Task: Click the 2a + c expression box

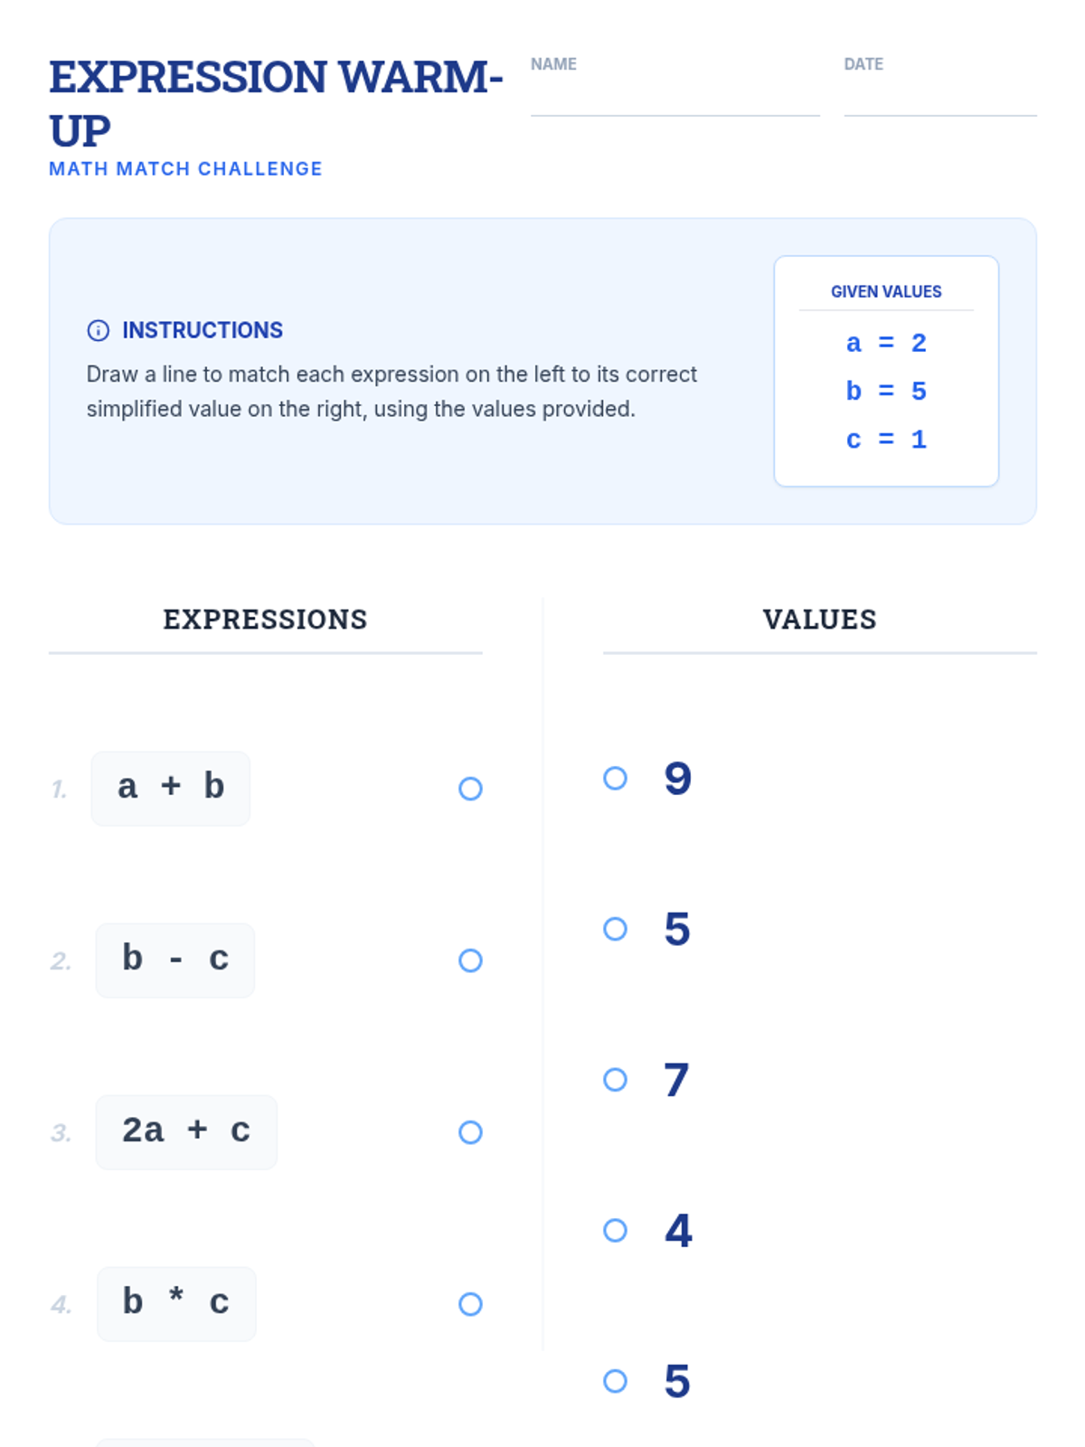Action: tap(186, 1131)
